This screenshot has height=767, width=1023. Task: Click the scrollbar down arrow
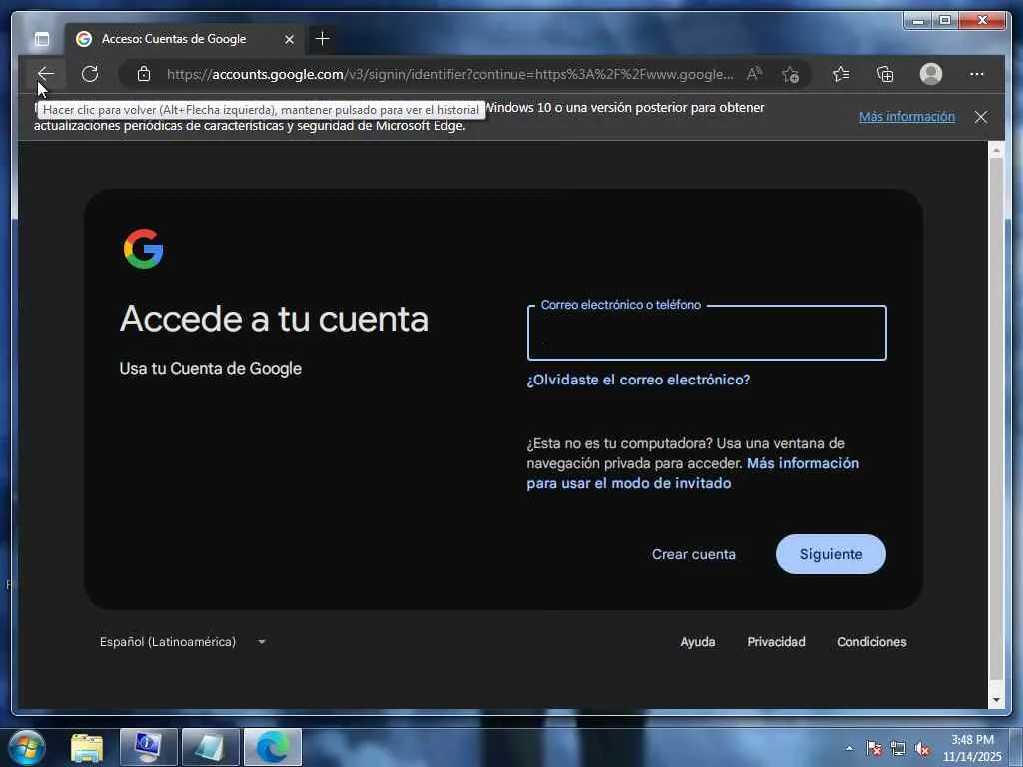point(996,700)
